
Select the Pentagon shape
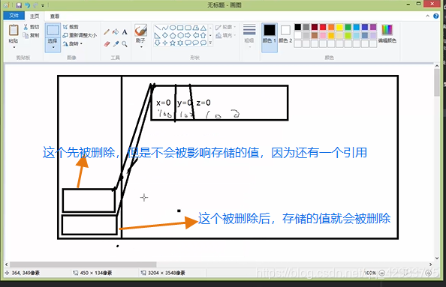click(173, 35)
